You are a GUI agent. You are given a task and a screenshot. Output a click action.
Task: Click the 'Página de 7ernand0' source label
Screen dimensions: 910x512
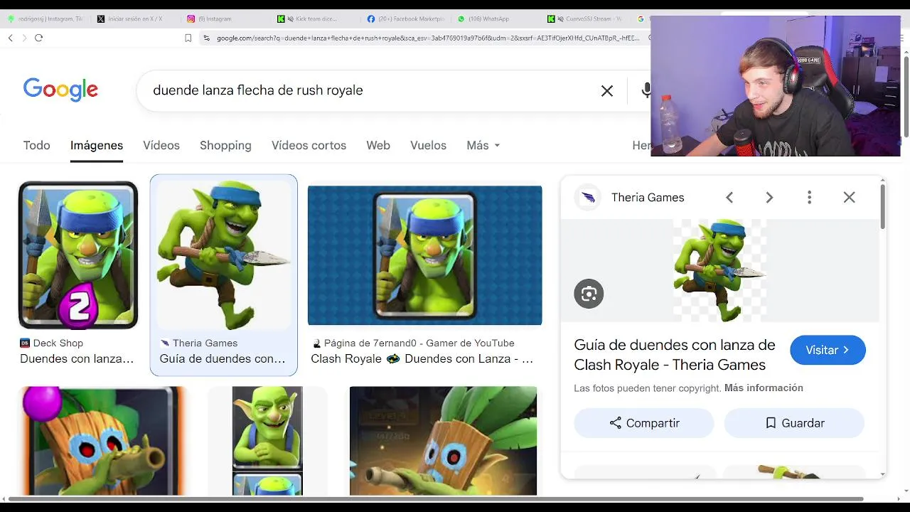point(413,343)
